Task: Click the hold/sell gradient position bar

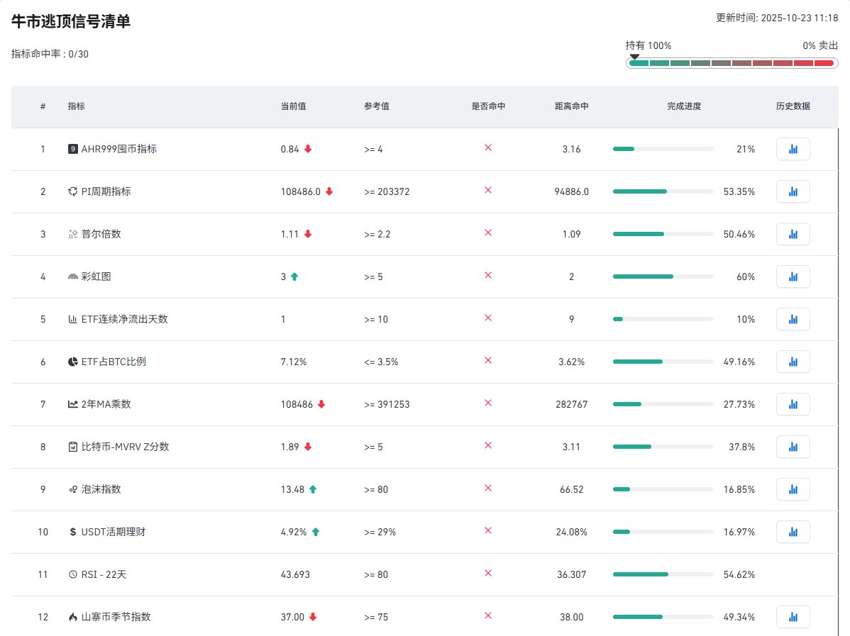Action: pos(731,63)
